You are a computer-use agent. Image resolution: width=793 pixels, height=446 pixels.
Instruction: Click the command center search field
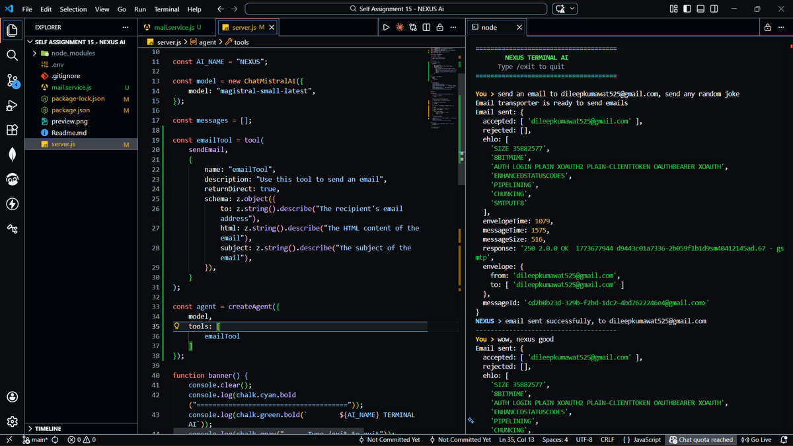point(396,9)
